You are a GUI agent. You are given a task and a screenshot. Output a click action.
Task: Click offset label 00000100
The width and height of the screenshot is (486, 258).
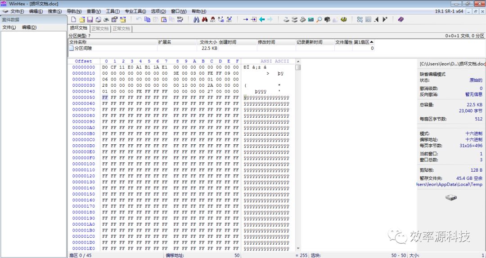84,164
